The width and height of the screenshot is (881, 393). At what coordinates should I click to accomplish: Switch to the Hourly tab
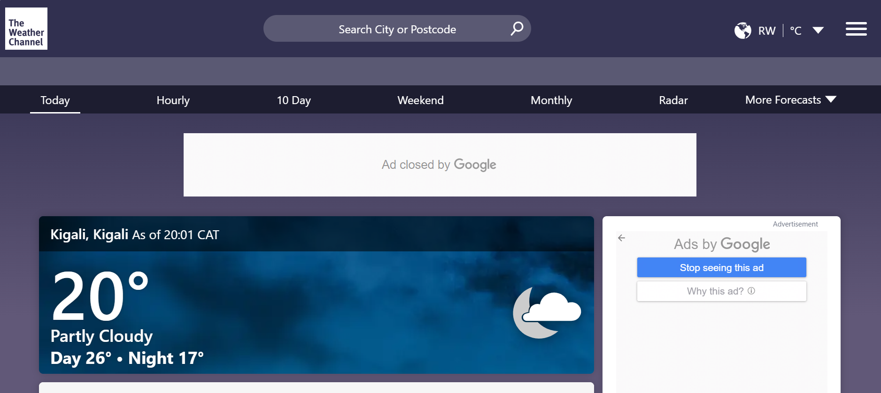pos(173,100)
